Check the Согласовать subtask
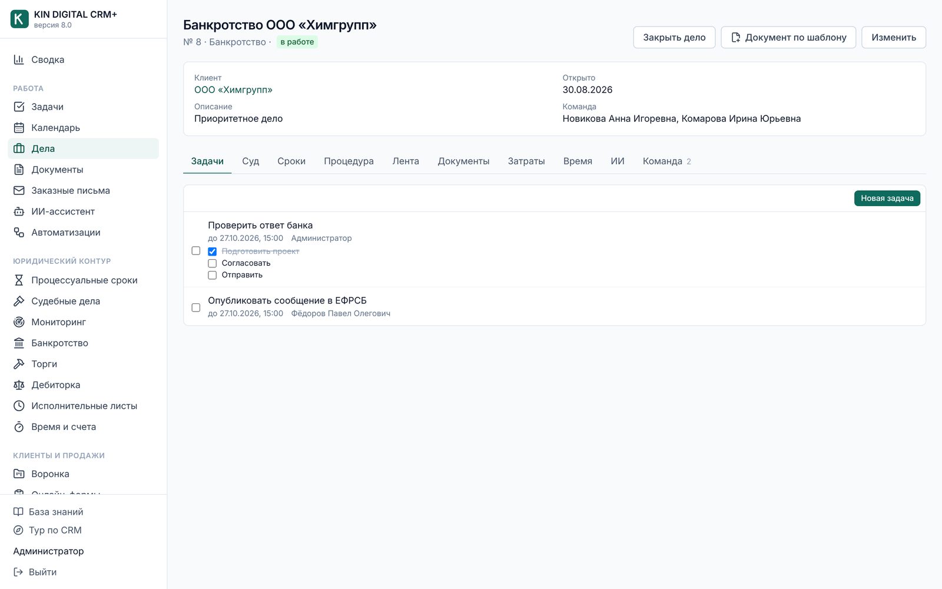 tap(213, 263)
